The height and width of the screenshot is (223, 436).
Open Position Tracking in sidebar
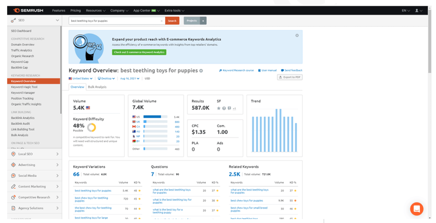pyautogui.click(x=22, y=98)
